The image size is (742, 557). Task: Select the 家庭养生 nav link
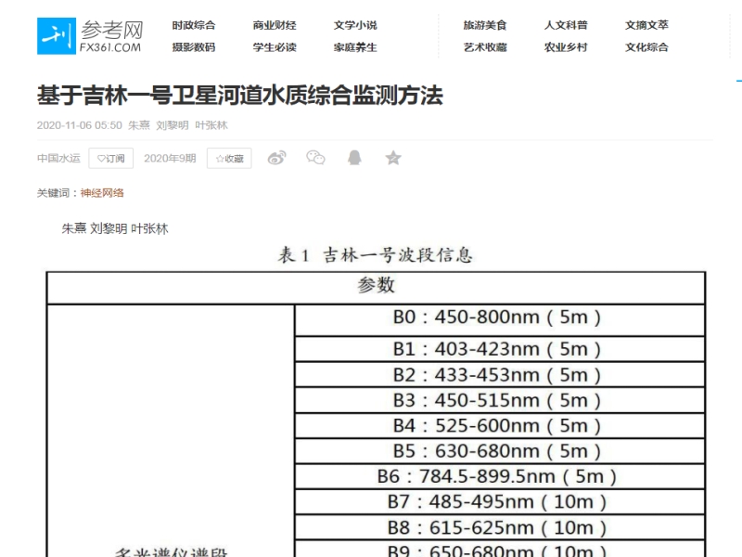(355, 46)
